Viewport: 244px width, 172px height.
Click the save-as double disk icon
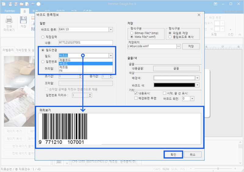pyautogui.click(x=16, y=4)
